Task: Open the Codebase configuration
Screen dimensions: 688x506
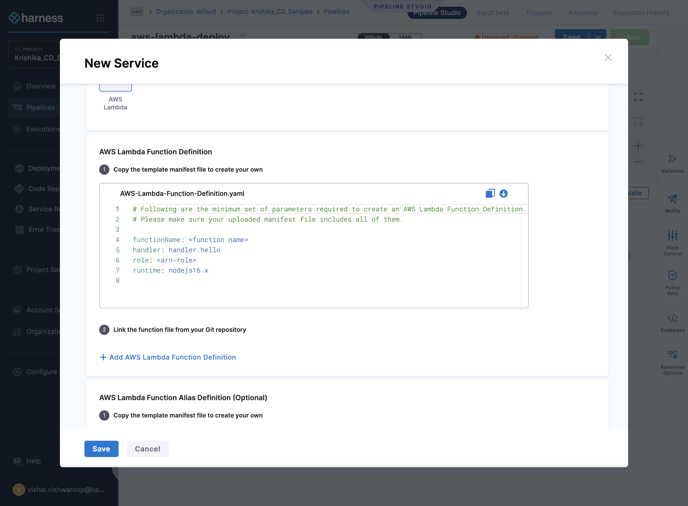Action: (672, 323)
